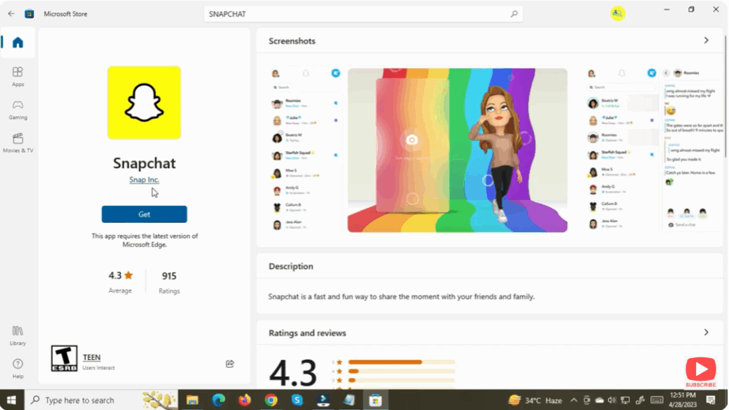Open Windows Start menu
The width and height of the screenshot is (729, 410).
[x=11, y=400]
